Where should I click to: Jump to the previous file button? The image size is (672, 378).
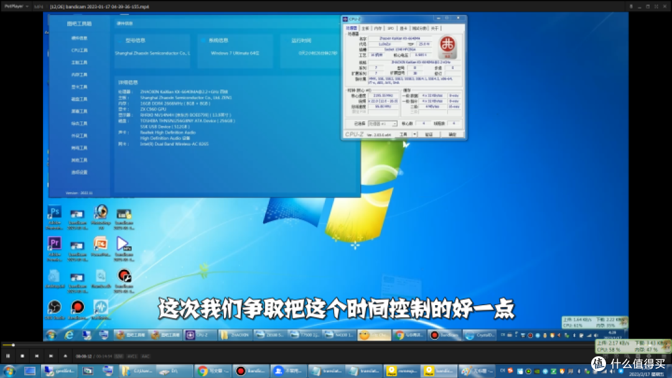pyautogui.click(x=37, y=356)
